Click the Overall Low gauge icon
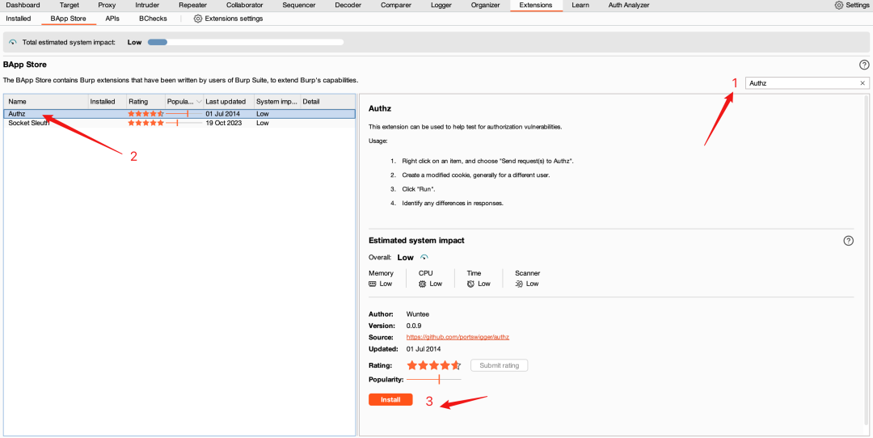 424,257
